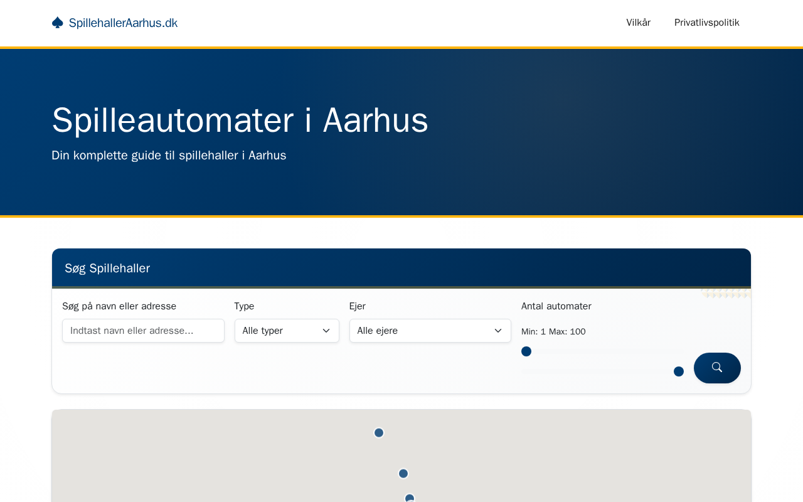Click the maximum automater slider handle
The width and height of the screenshot is (803, 502).
tap(678, 371)
